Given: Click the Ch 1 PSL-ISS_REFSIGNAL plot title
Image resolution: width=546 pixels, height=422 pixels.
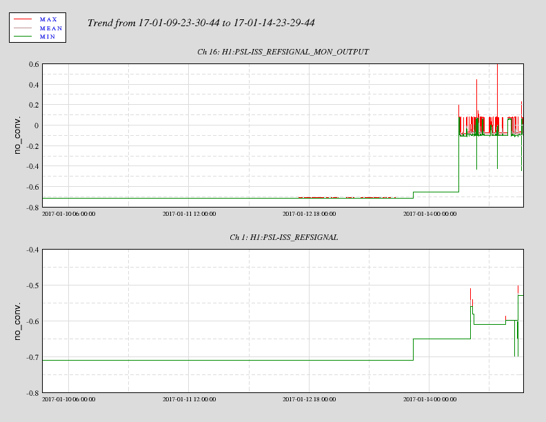Looking at the screenshot, I should [284, 237].
